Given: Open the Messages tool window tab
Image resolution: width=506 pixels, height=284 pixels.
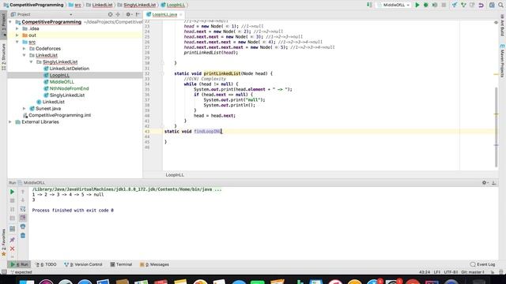Looking at the screenshot, I should 155,264.
